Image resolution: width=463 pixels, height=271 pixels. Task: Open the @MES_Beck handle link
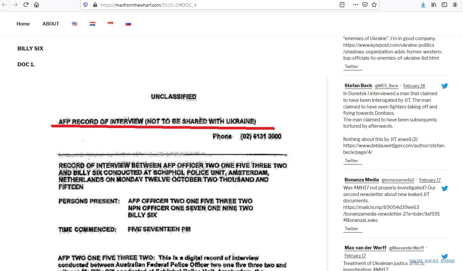(386, 86)
